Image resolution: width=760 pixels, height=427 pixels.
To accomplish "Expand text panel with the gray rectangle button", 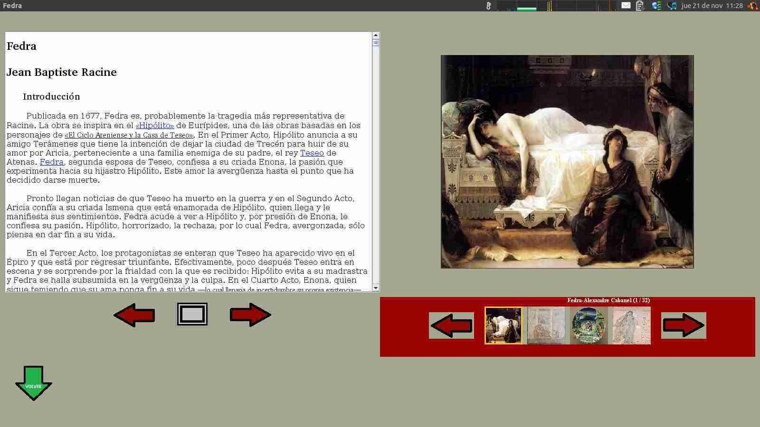I will (x=192, y=314).
